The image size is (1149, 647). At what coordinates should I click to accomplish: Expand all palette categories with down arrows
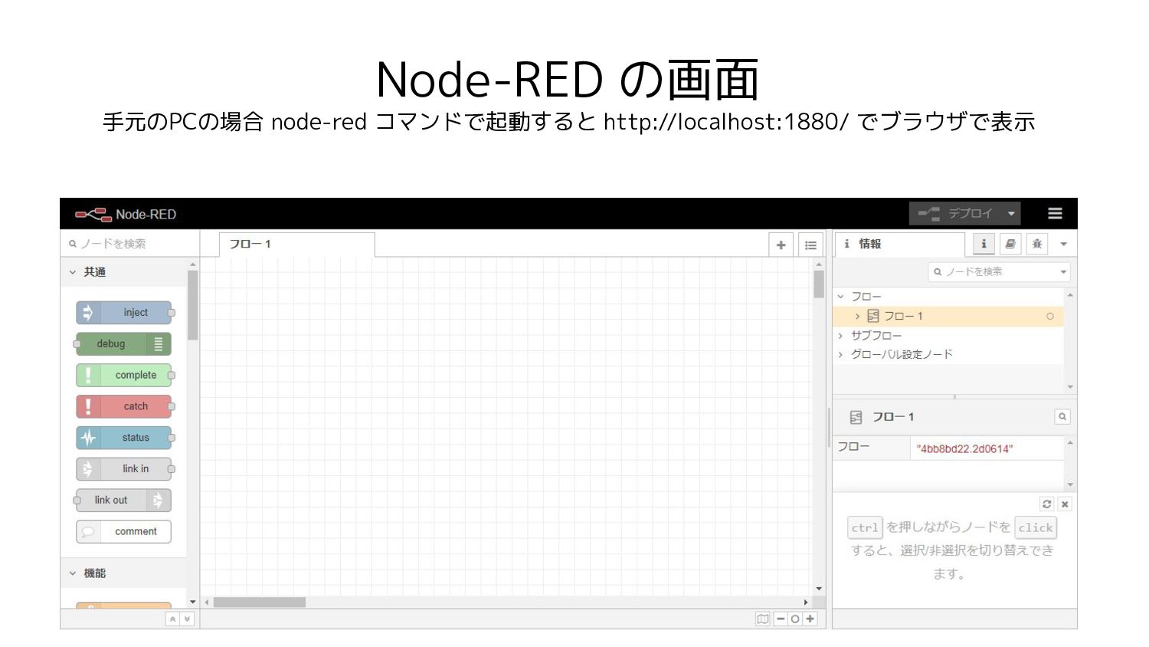click(x=187, y=619)
